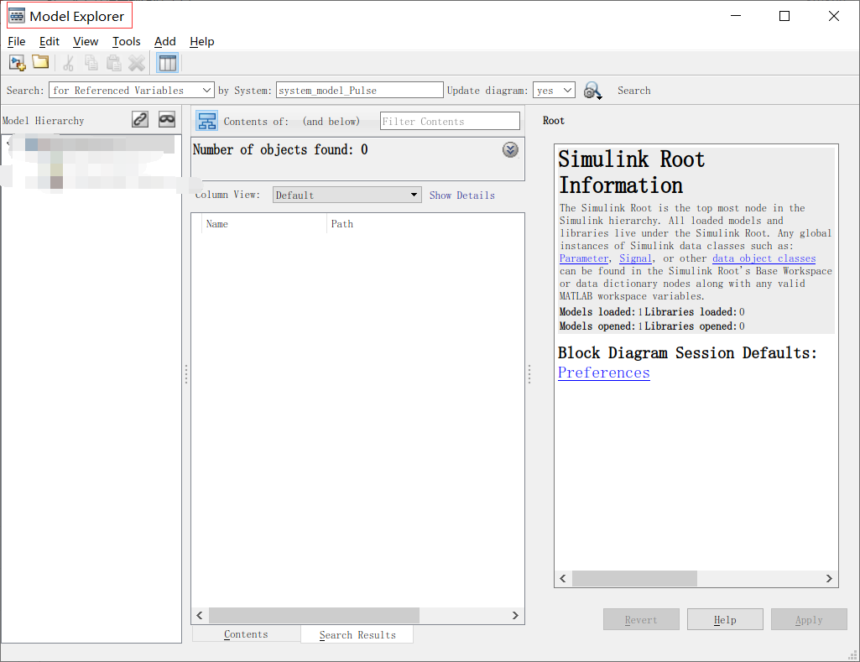Open the search type 'for Referenced Variables' dropdown
This screenshot has width=860, height=662.
point(132,90)
